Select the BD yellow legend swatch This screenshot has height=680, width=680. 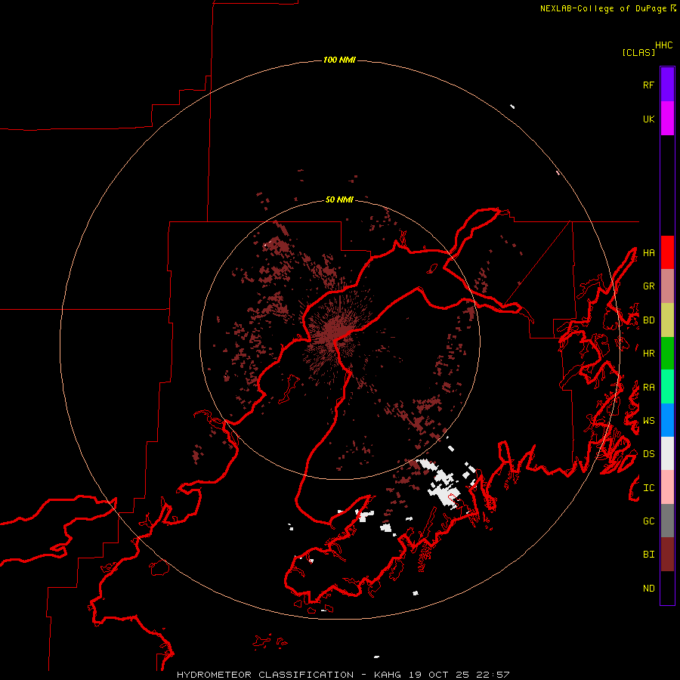[667, 320]
